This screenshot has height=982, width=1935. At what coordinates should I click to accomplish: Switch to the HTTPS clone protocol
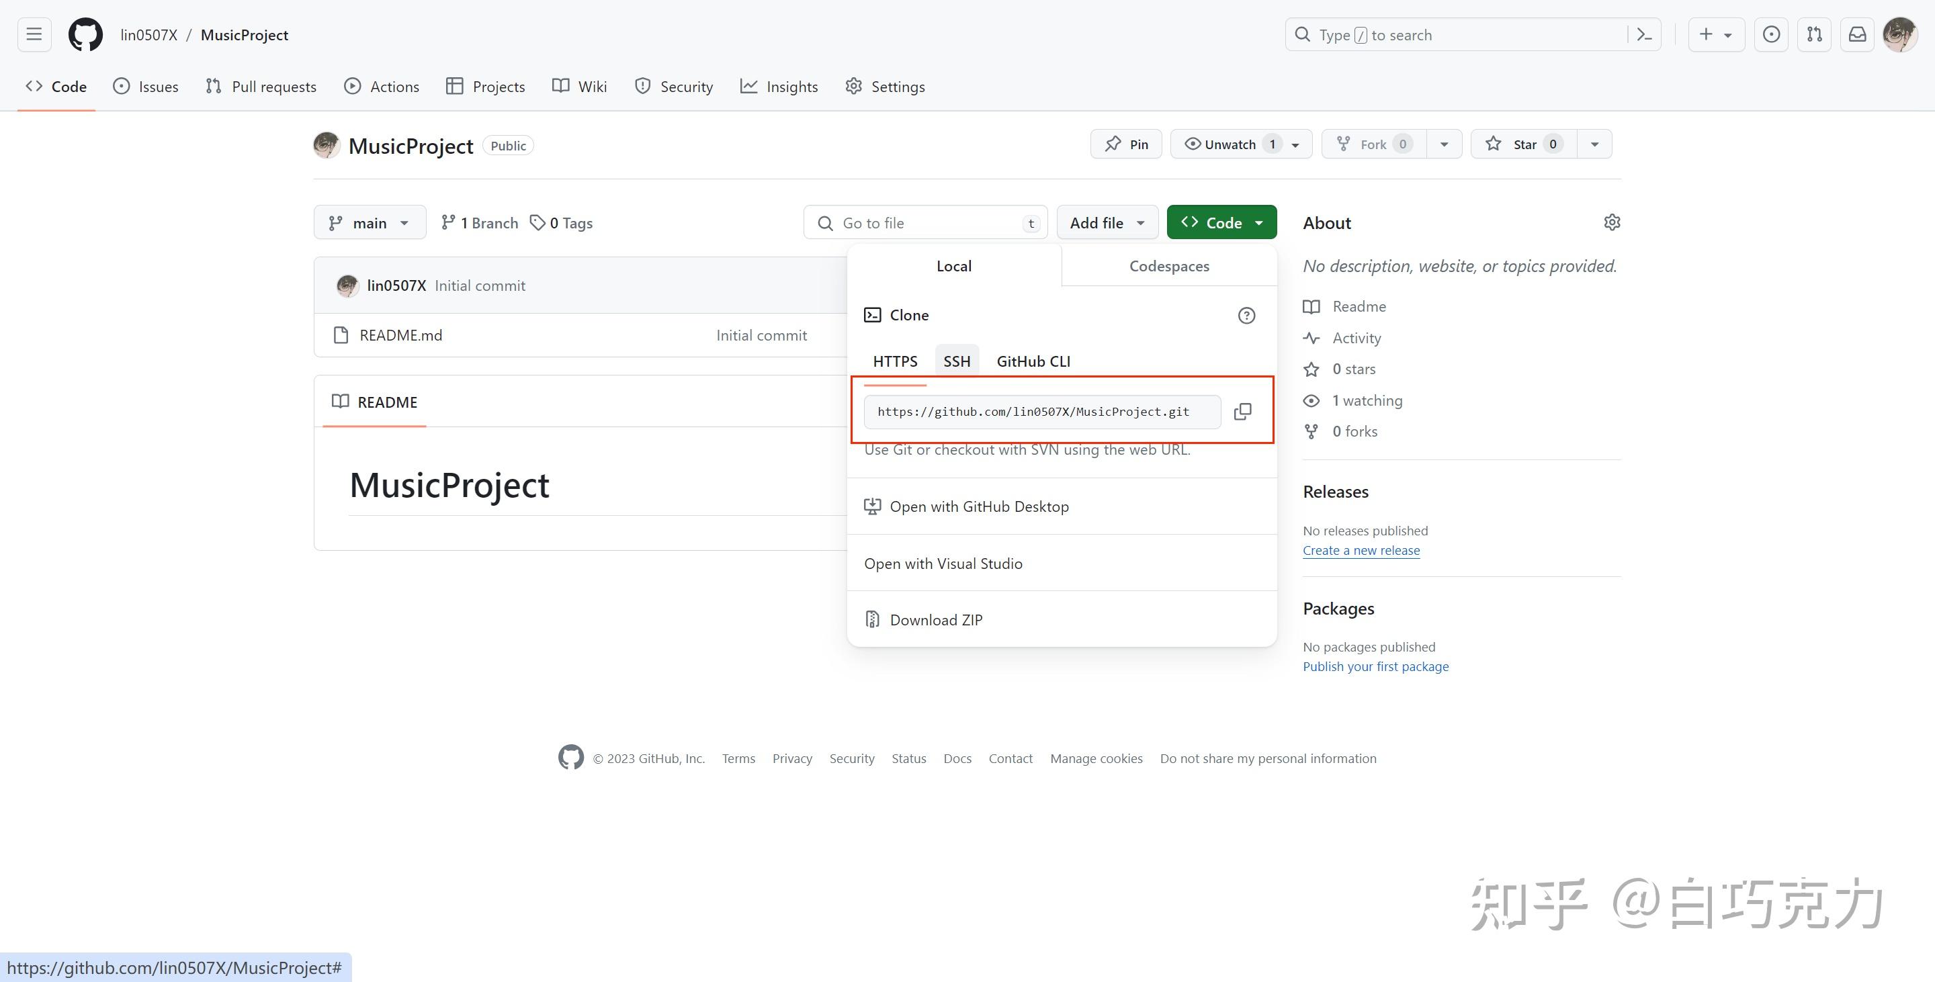point(895,361)
